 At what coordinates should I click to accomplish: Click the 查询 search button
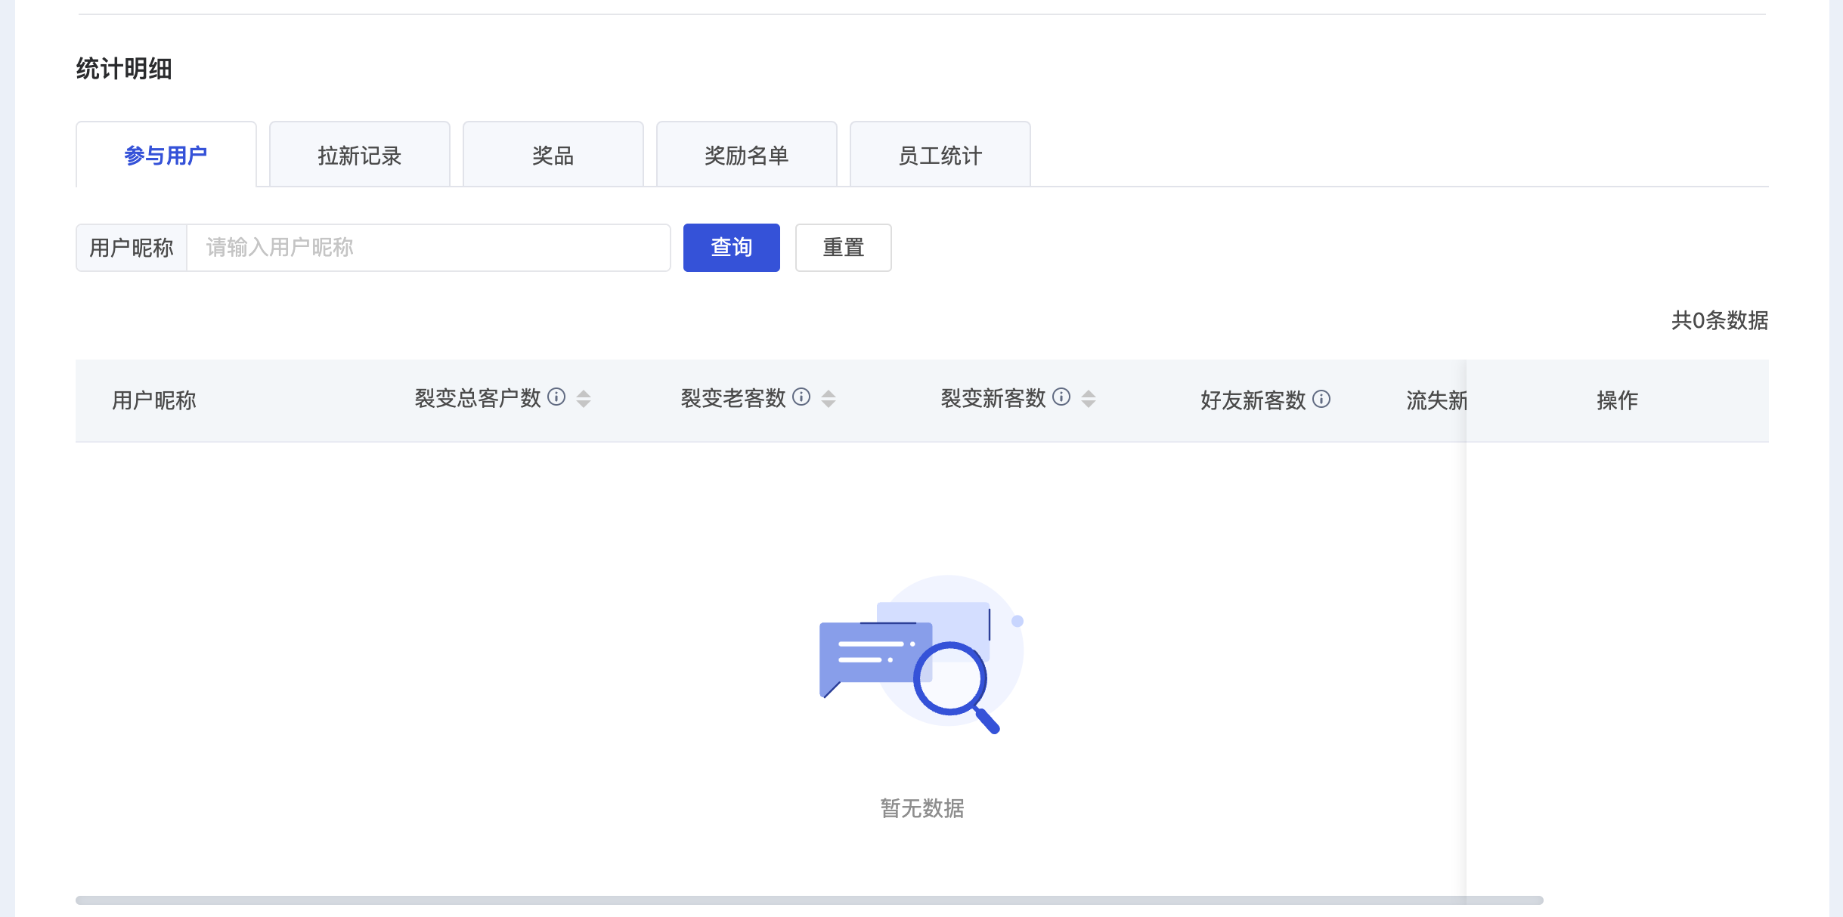[x=732, y=248]
